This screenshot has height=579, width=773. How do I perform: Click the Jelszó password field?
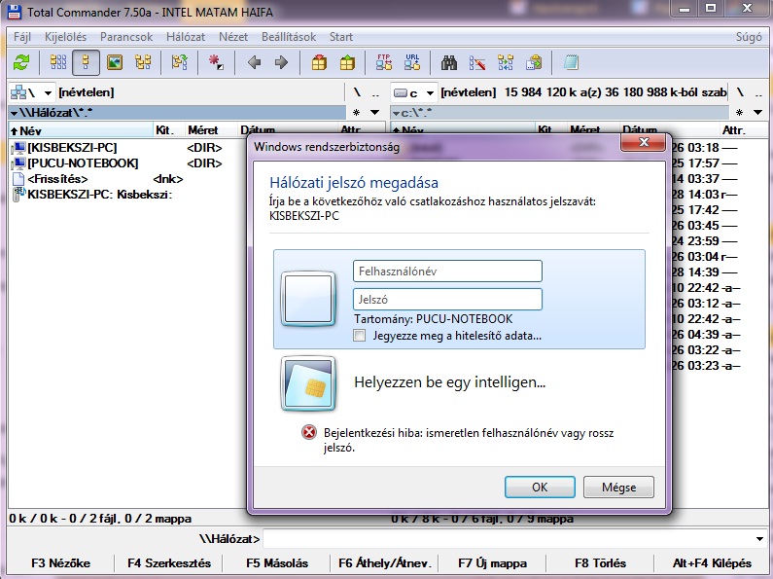click(447, 300)
